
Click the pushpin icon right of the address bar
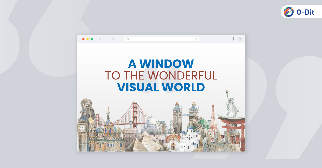coord(233,39)
